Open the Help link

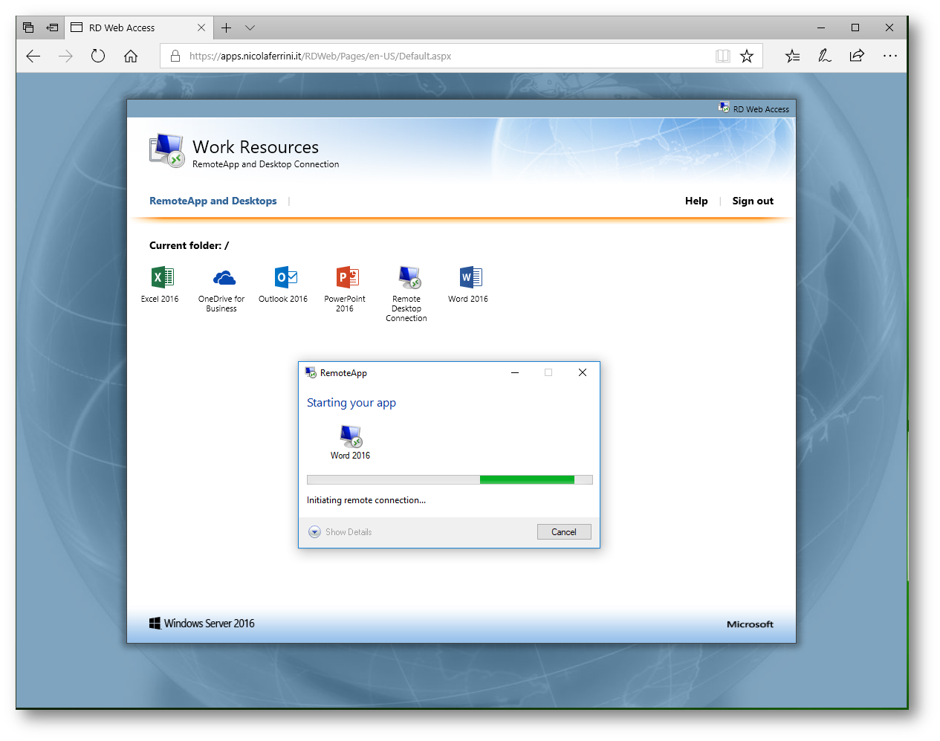696,201
